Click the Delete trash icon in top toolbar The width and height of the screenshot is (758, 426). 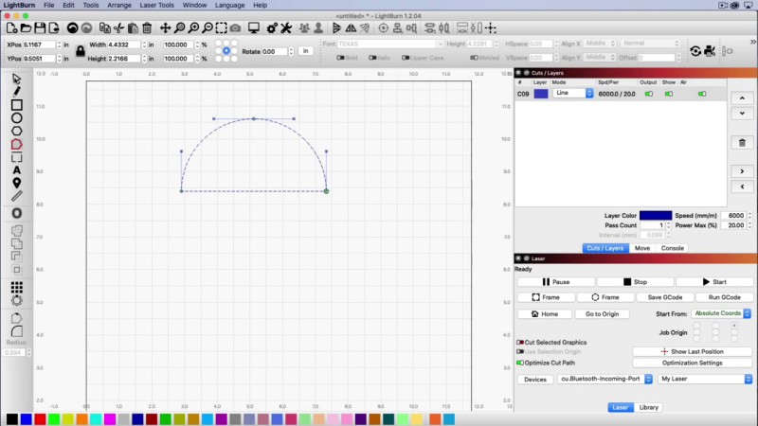click(147, 28)
